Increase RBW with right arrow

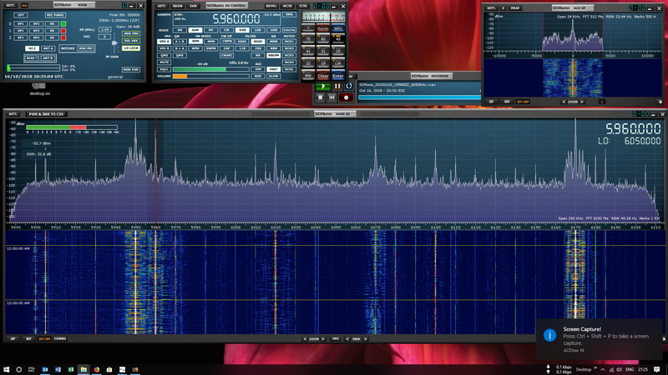pyautogui.click(x=366, y=339)
